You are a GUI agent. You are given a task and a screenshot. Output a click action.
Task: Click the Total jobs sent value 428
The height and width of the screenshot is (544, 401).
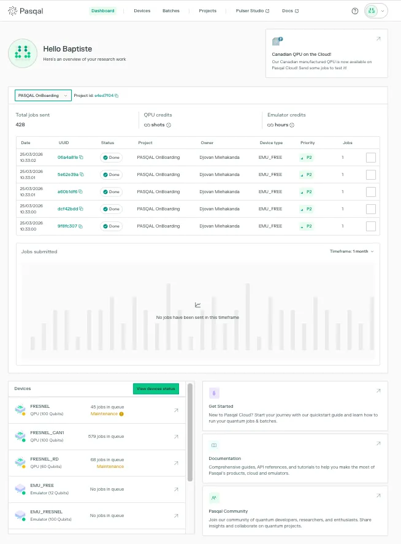(x=20, y=125)
